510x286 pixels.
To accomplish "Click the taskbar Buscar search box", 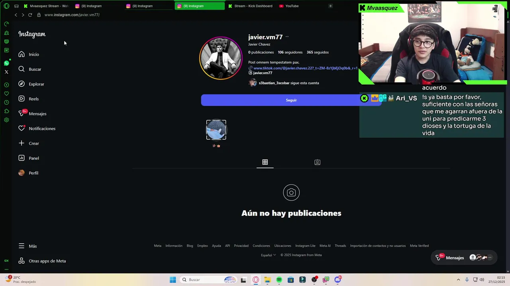I will (208, 280).
